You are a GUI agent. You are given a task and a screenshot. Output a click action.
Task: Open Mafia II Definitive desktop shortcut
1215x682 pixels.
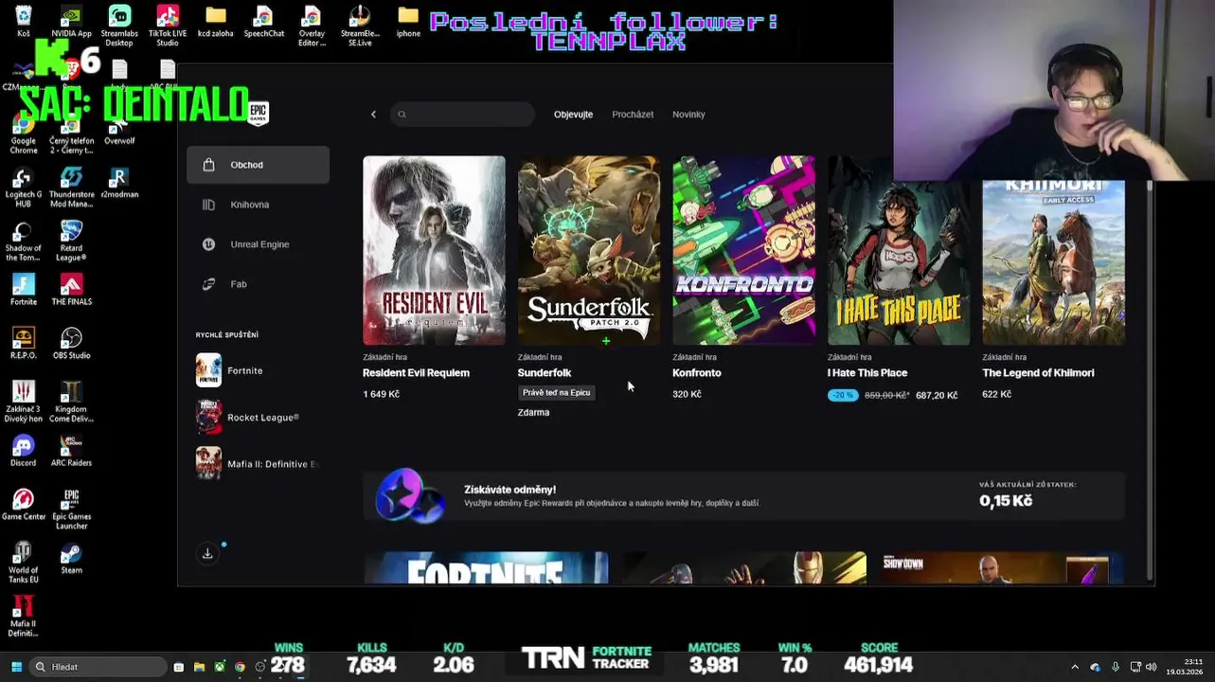(x=23, y=616)
